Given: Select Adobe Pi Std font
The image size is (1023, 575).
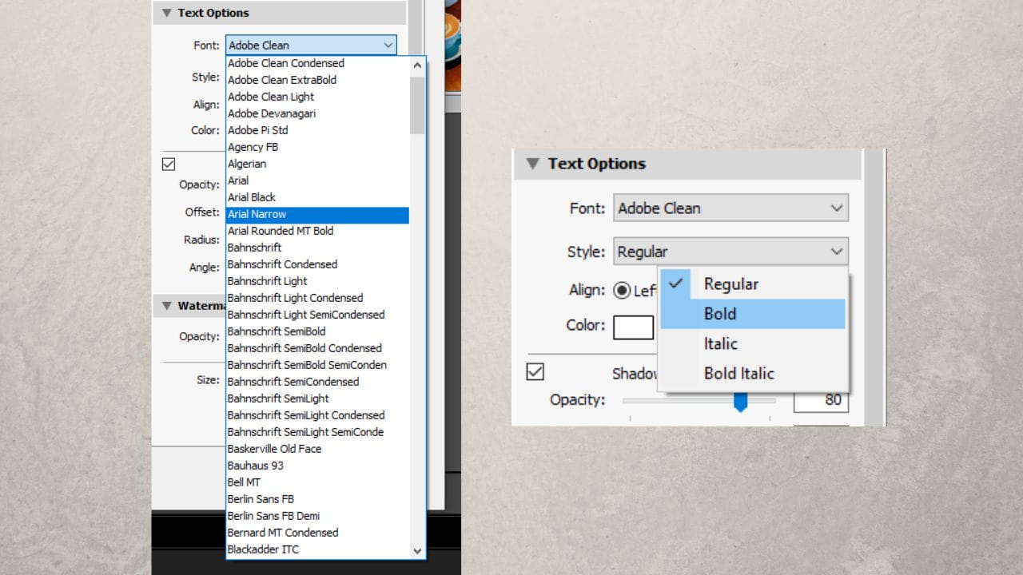Looking at the screenshot, I should click(317, 130).
